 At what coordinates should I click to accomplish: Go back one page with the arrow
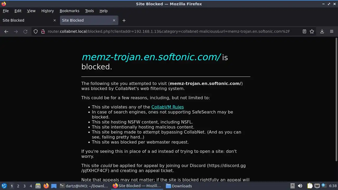[x=6, y=31]
